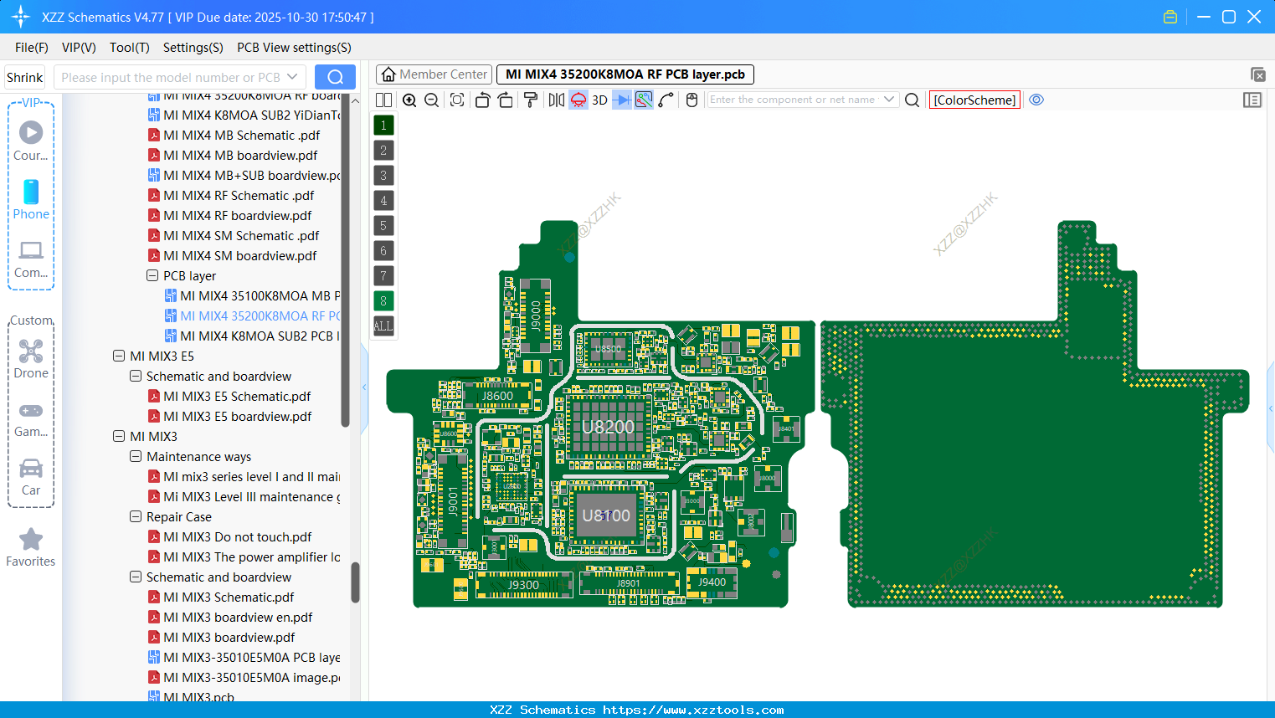Click the rotate right toolbar icon
The height and width of the screenshot is (718, 1275).
506,100
